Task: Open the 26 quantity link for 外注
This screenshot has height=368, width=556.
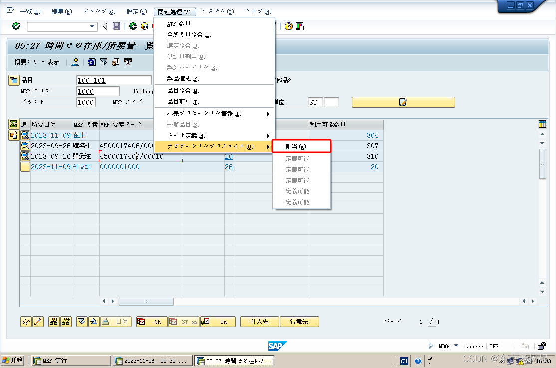Action: click(x=229, y=167)
